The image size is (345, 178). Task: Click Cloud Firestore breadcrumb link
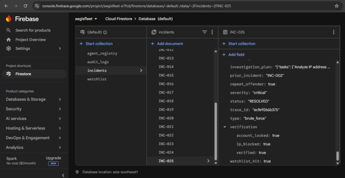coord(119,19)
